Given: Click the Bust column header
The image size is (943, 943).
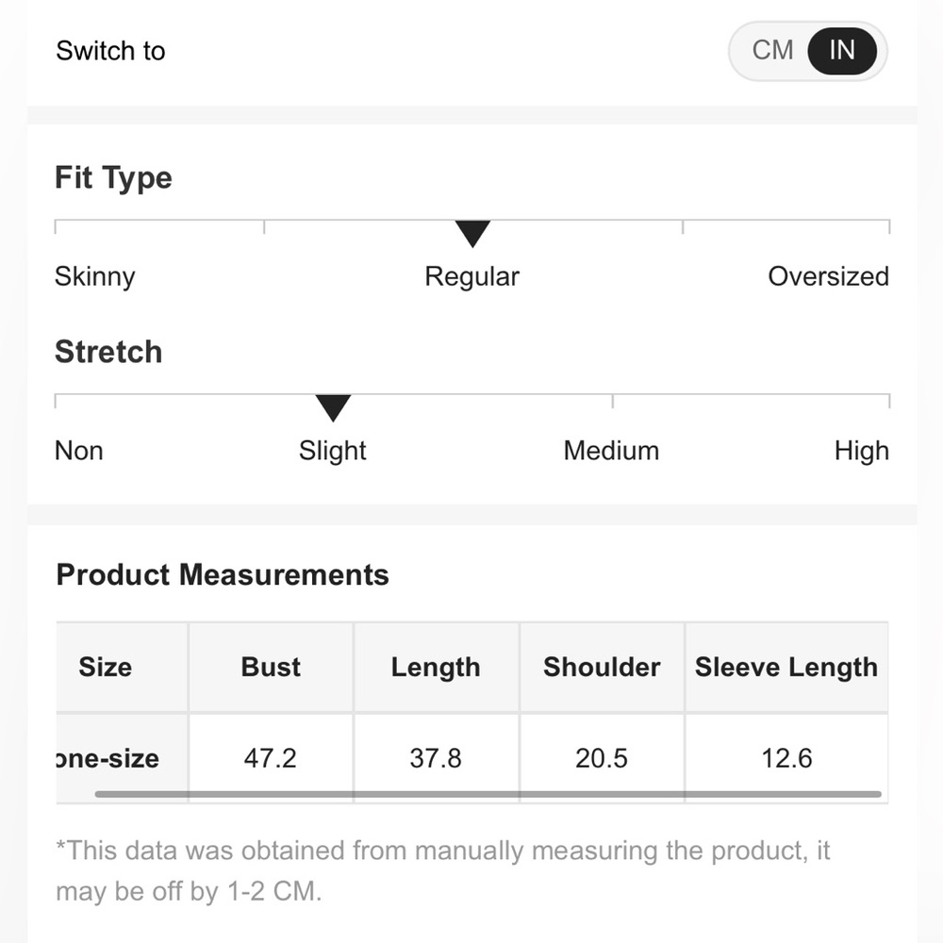Looking at the screenshot, I should click(x=271, y=667).
